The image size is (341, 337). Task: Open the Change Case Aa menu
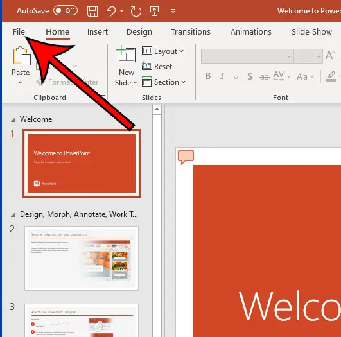[305, 76]
